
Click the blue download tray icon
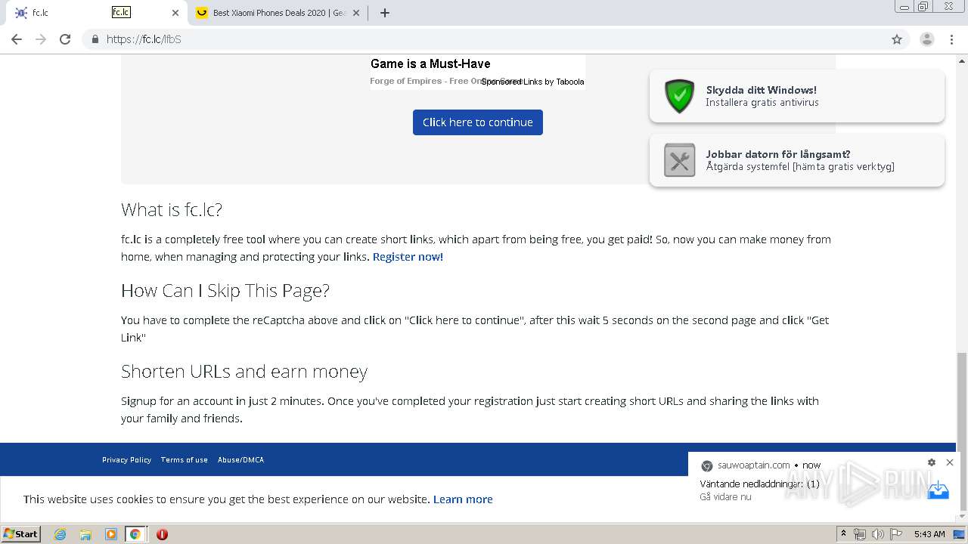click(x=938, y=490)
